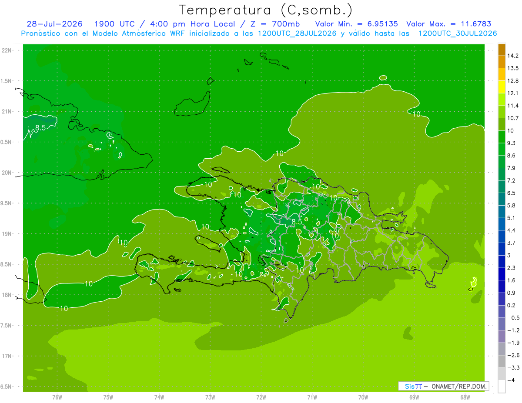Click the "1200UTC_30JUL2026" valid-until time

point(458,33)
